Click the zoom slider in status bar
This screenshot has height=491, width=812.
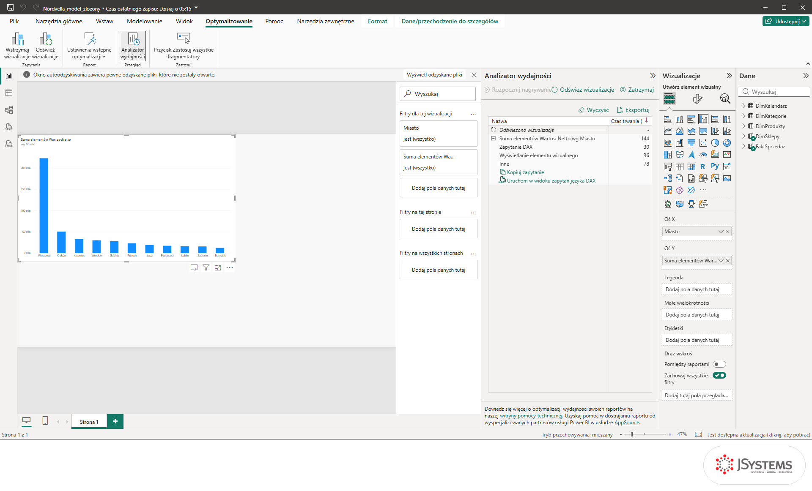pyautogui.click(x=645, y=434)
